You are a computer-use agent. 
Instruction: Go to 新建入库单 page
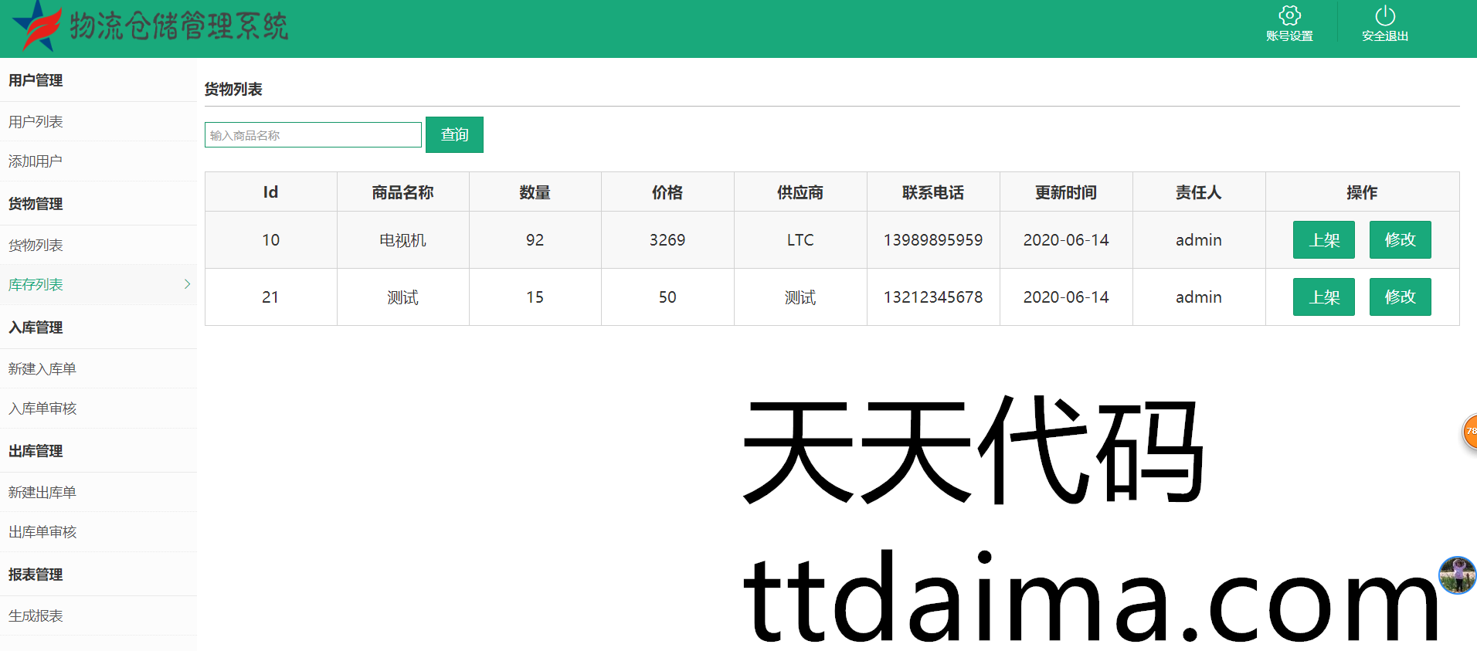(42, 369)
